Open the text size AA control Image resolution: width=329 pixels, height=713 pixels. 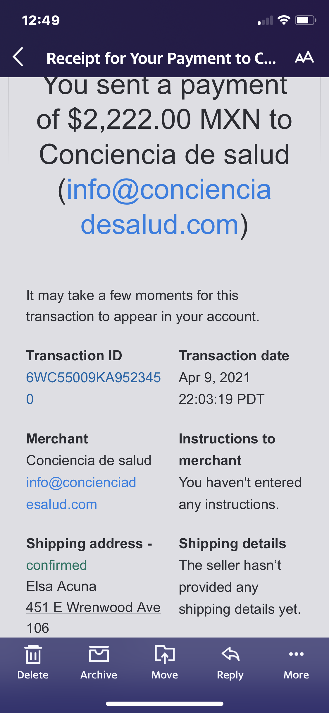(304, 57)
